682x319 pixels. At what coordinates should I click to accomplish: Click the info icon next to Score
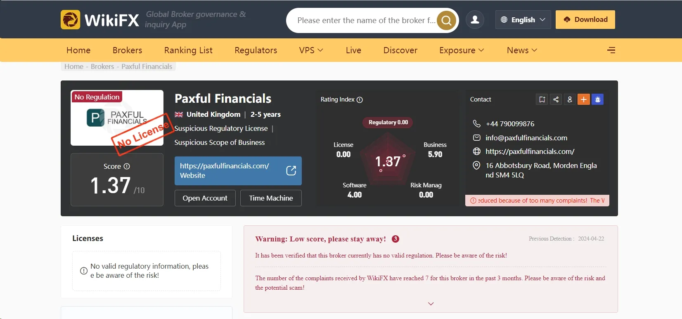pos(127,166)
